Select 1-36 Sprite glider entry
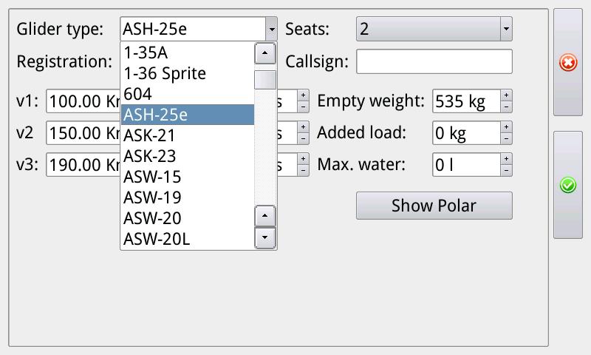Image resolution: width=591 pixels, height=355 pixels. [x=188, y=73]
